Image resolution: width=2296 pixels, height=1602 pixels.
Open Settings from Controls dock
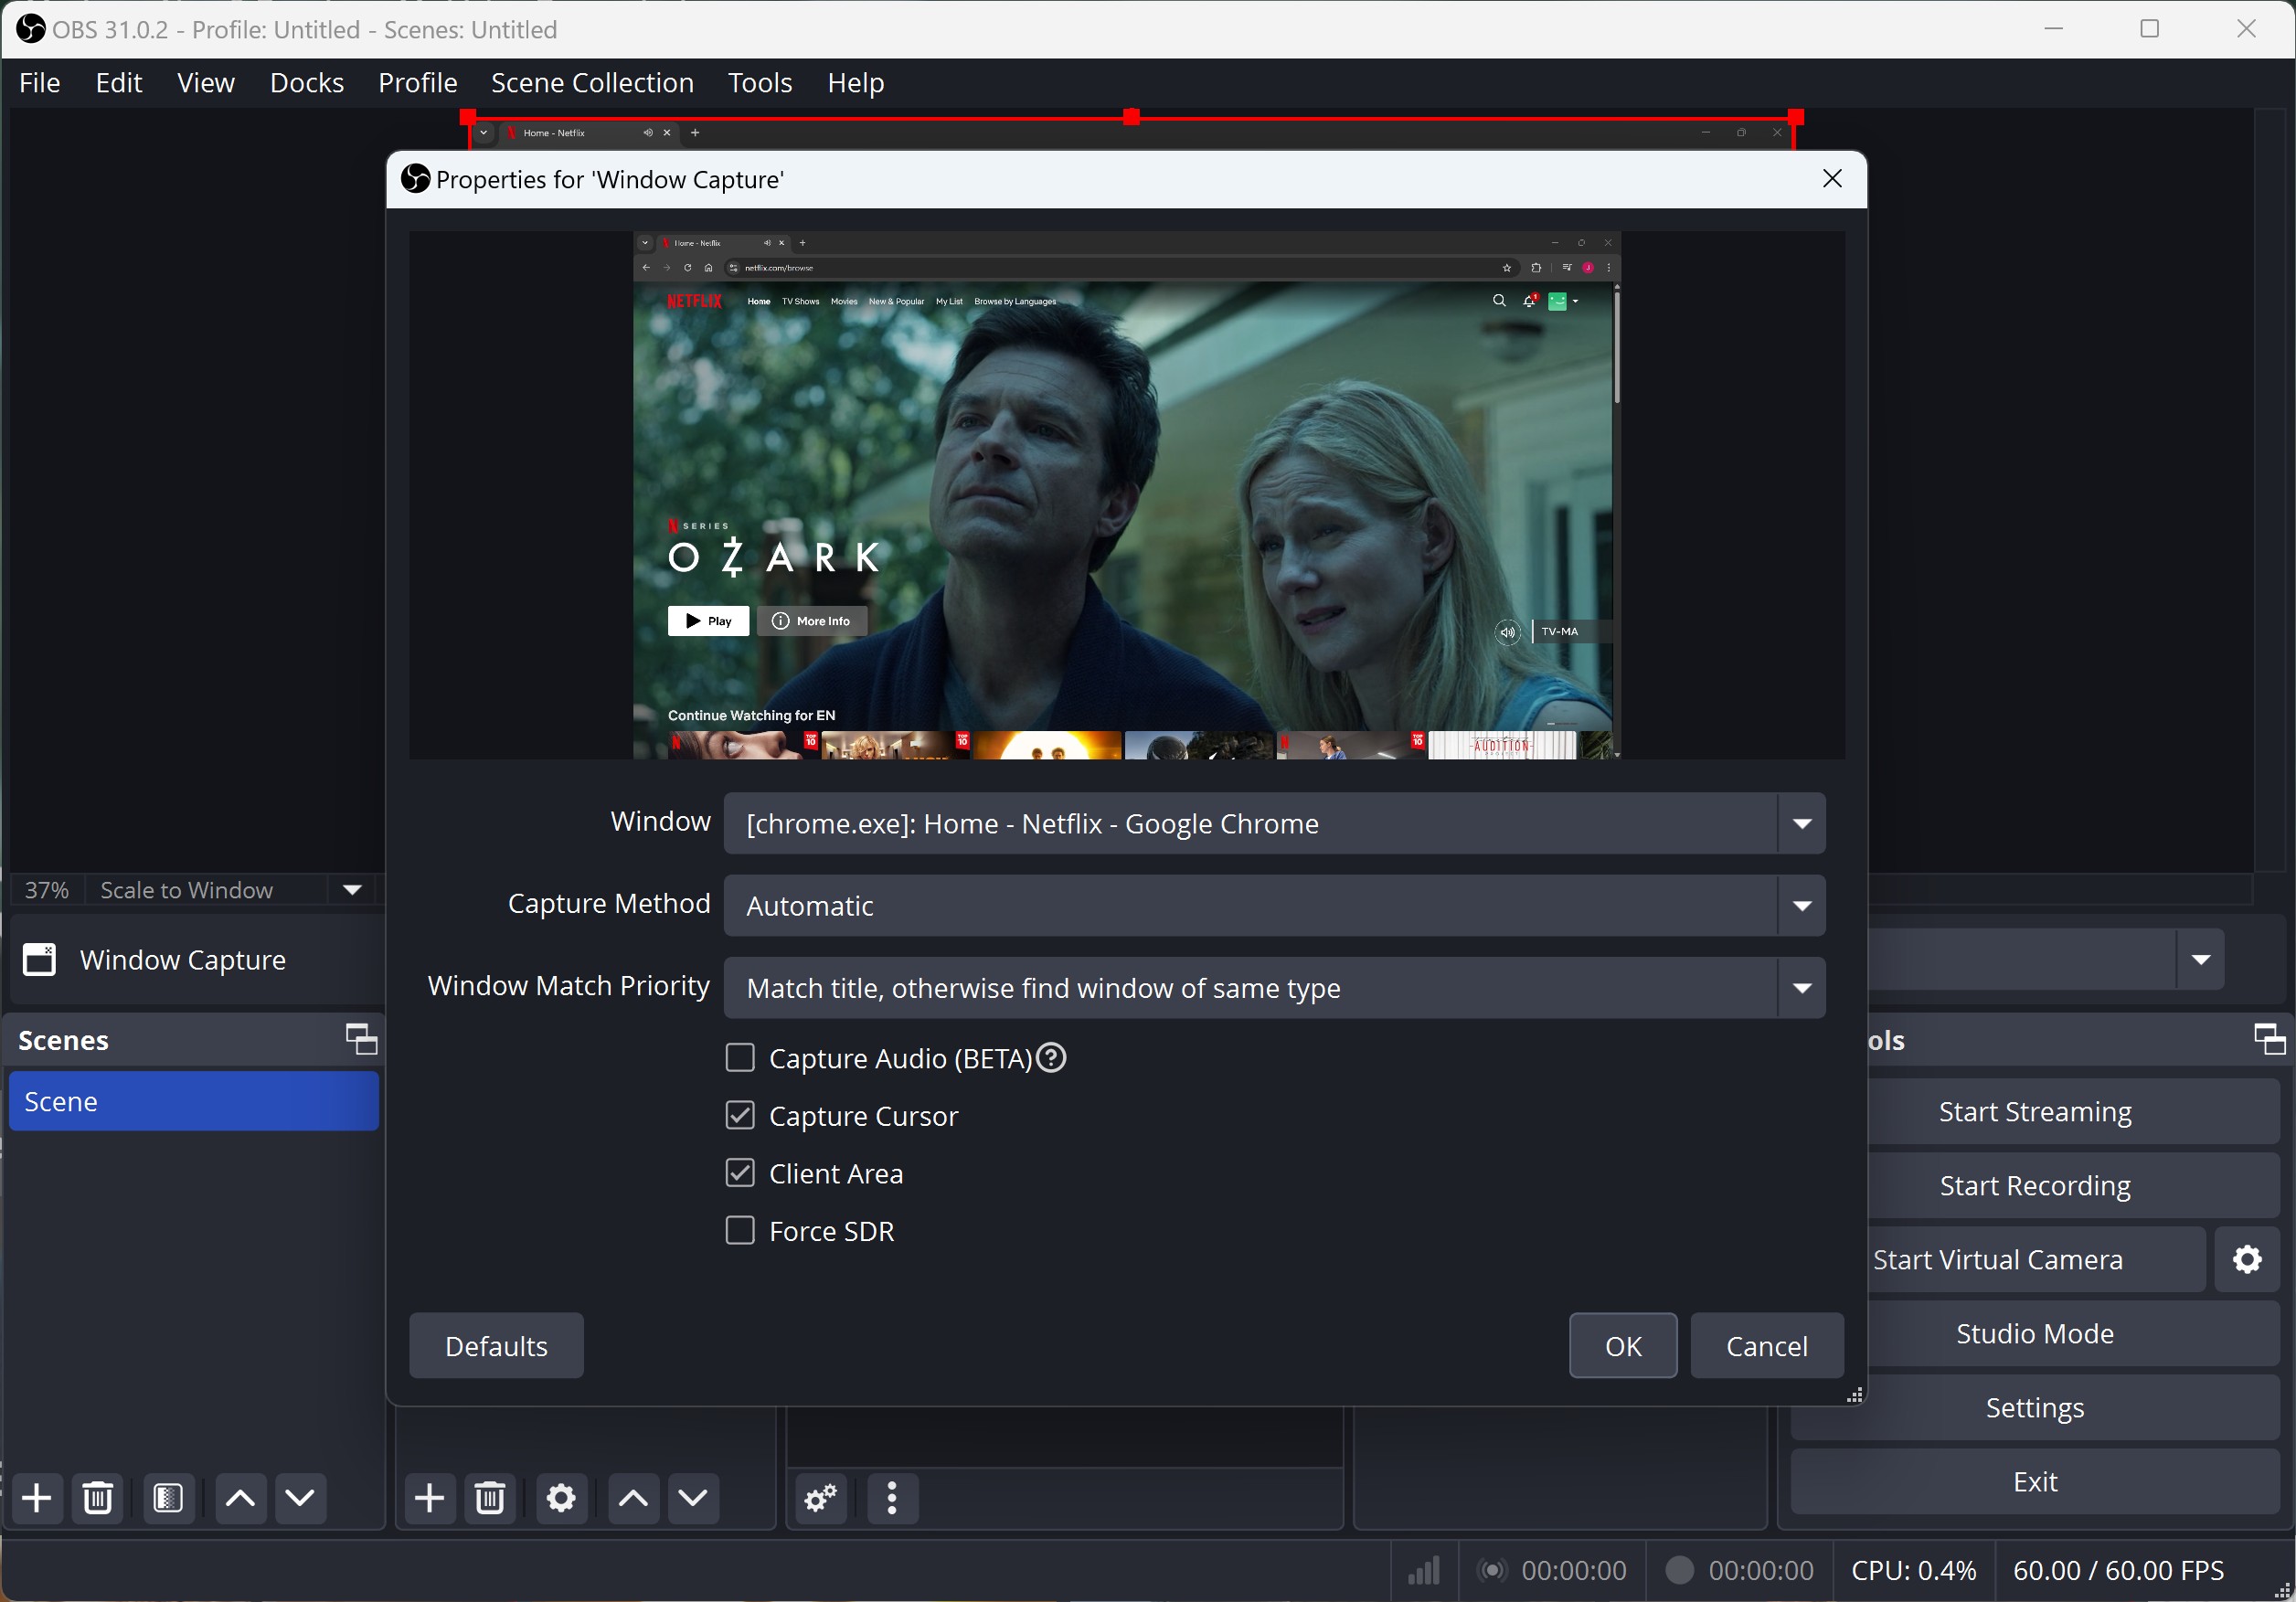click(x=2035, y=1407)
